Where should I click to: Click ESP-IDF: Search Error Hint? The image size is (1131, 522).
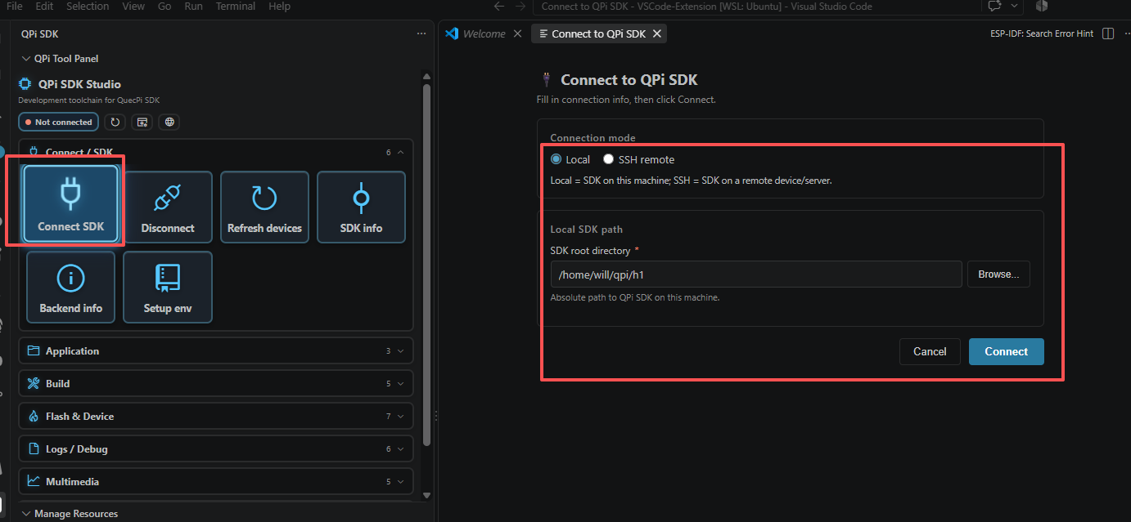(1042, 33)
